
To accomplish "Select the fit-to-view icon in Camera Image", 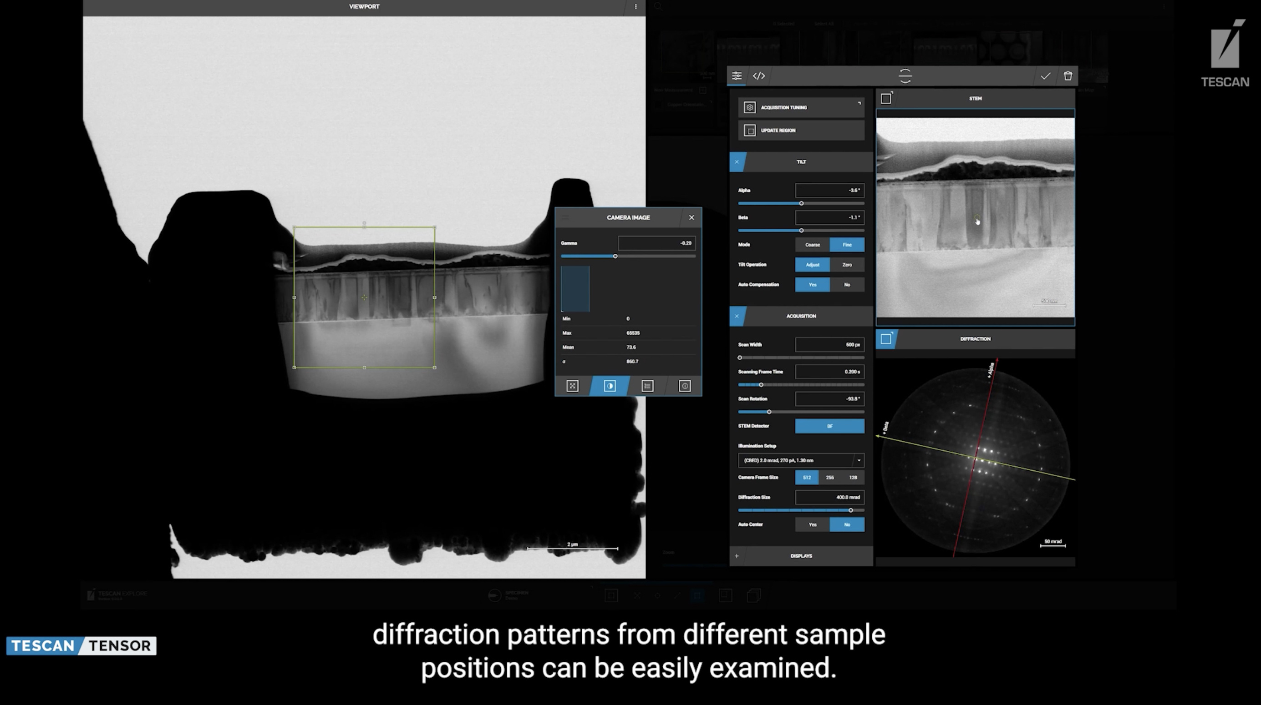I will click(572, 386).
